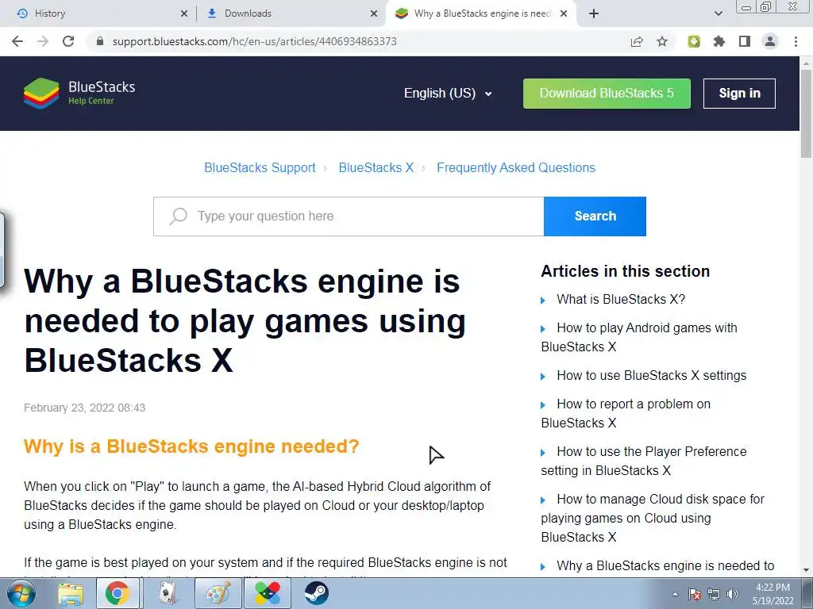
Task: Open Steam from the taskbar
Action: pyautogui.click(x=316, y=593)
